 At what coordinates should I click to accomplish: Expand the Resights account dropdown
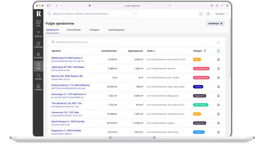click(222, 14)
